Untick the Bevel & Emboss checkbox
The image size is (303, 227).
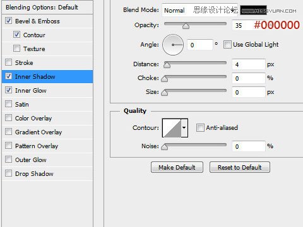[x=8, y=21]
